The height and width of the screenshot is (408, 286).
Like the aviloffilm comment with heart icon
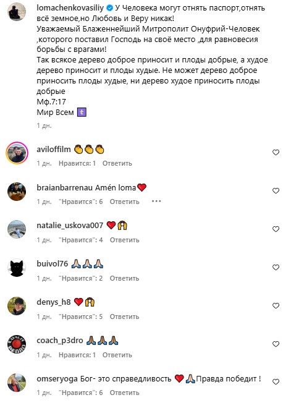[275, 153]
